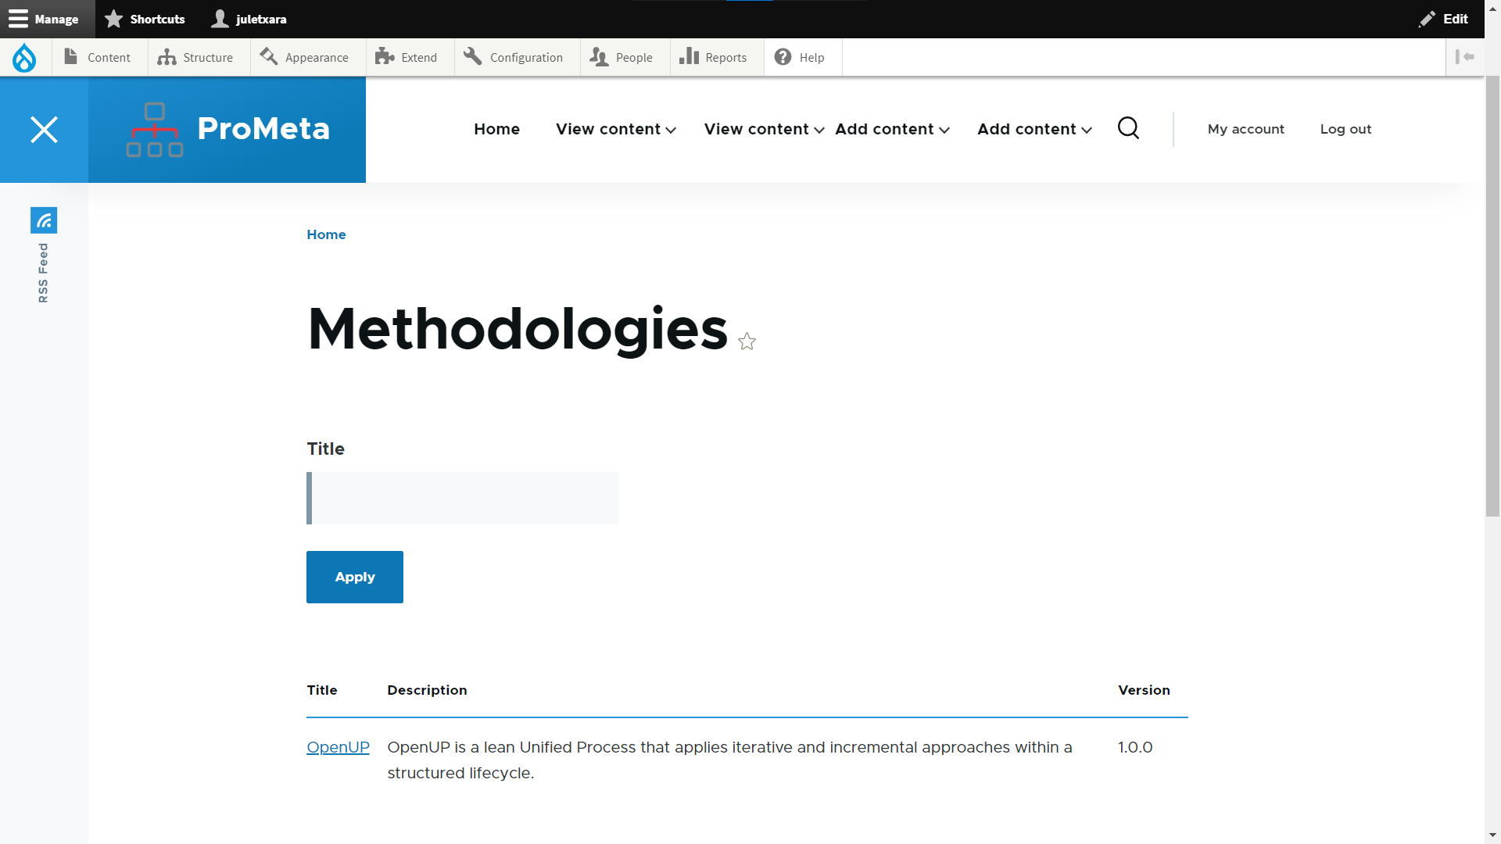Open the Structure admin menu
The height and width of the screenshot is (844, 1501).
point(196,57)
